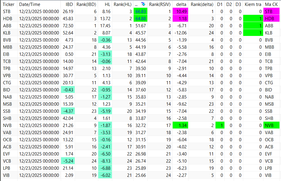Select KLB in the Ticker column
The image size is (281, 181).
[x=7, y=33]
